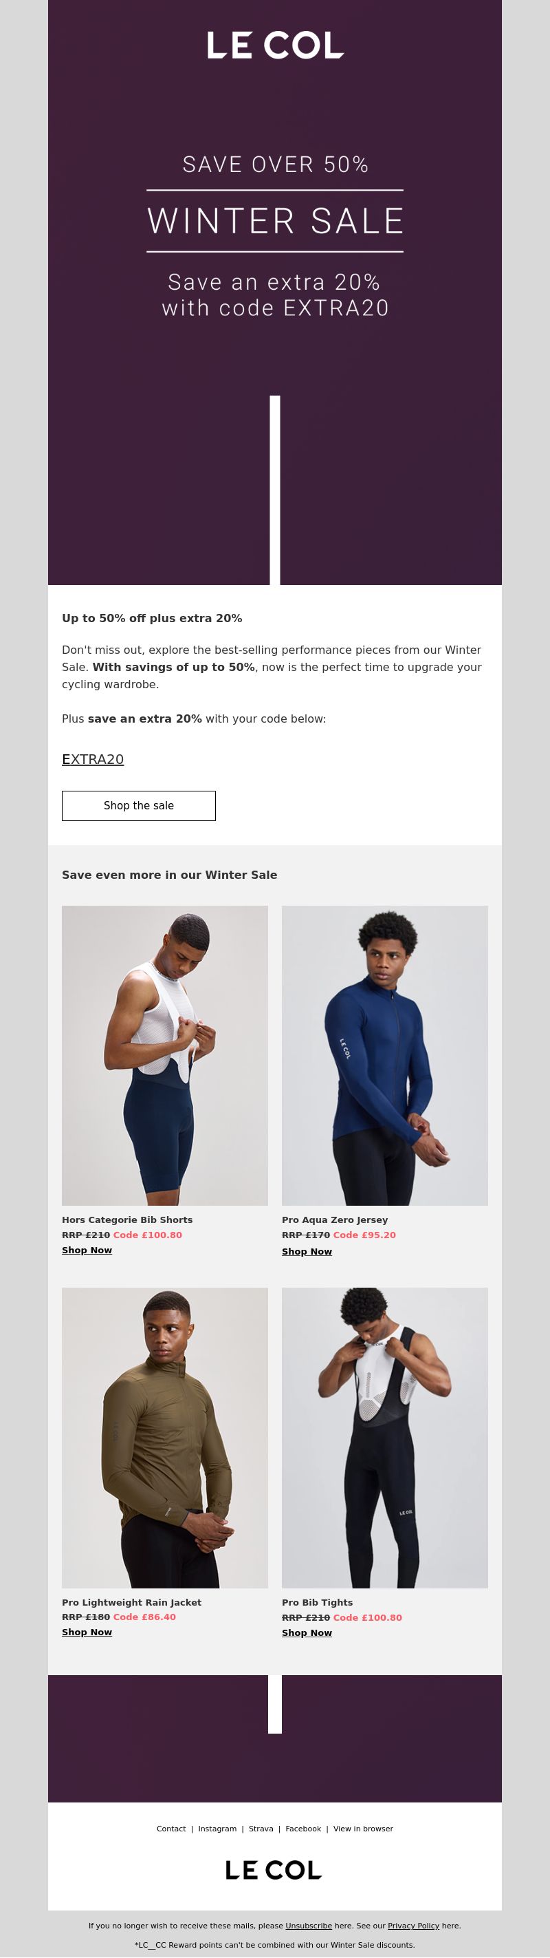Open the Strava footer link
550x1958 pixels.
[261, 1829]
